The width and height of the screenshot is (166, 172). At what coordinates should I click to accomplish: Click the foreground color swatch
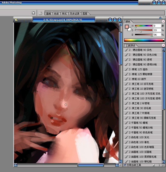(127, 27)
